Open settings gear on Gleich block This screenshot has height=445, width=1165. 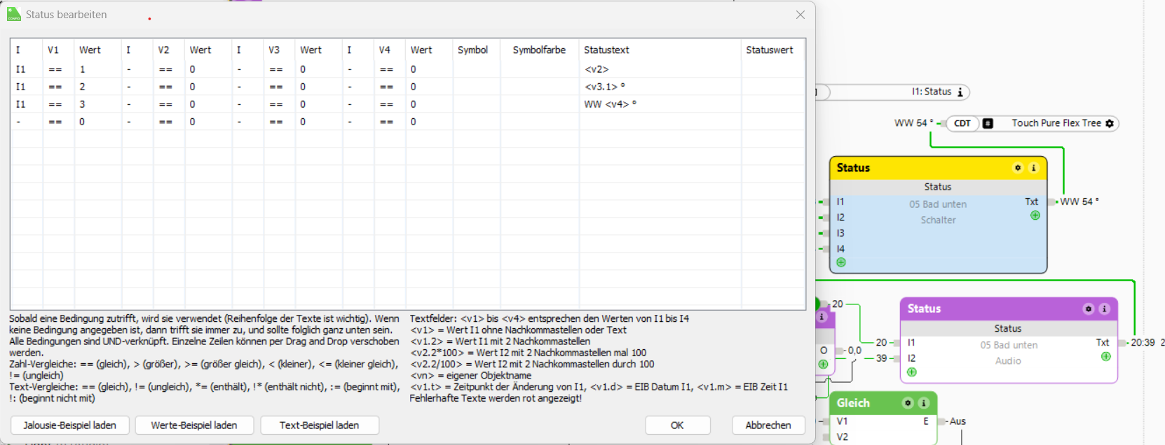coord(908,403)
